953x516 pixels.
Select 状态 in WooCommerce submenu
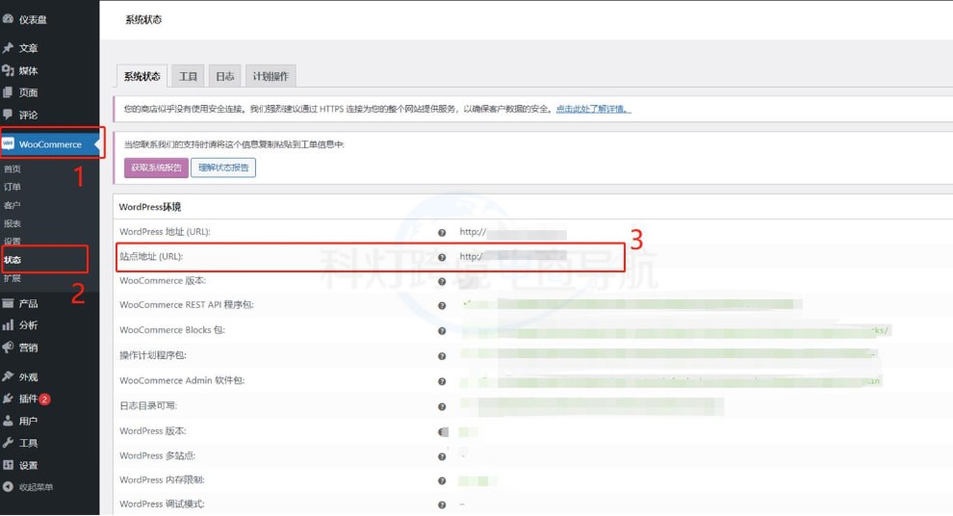(13, 260)
